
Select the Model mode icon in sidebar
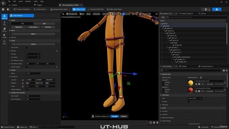click(4, 36)
